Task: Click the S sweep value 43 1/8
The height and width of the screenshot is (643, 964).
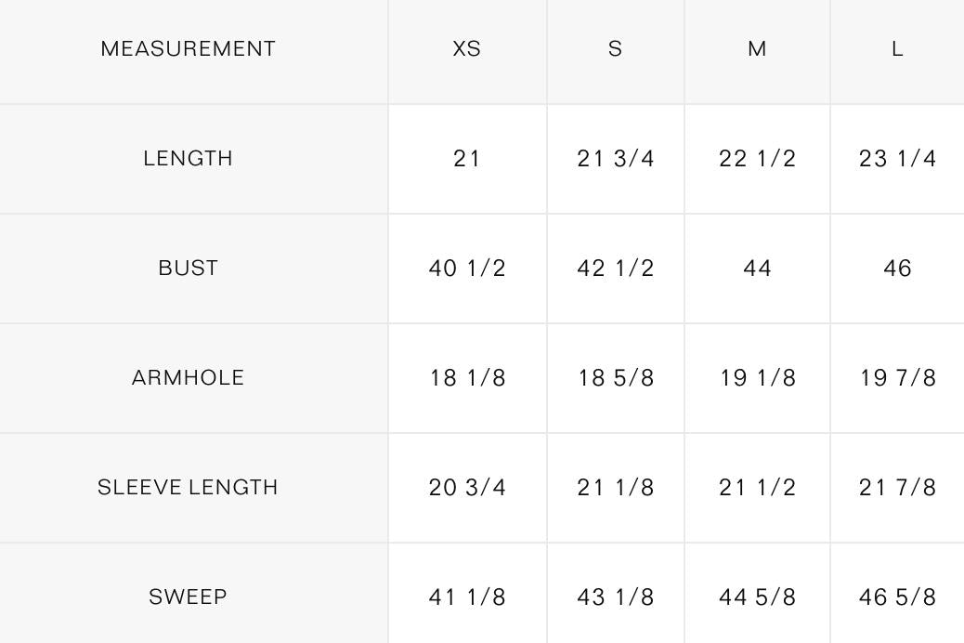Action: tap(615, 597)
